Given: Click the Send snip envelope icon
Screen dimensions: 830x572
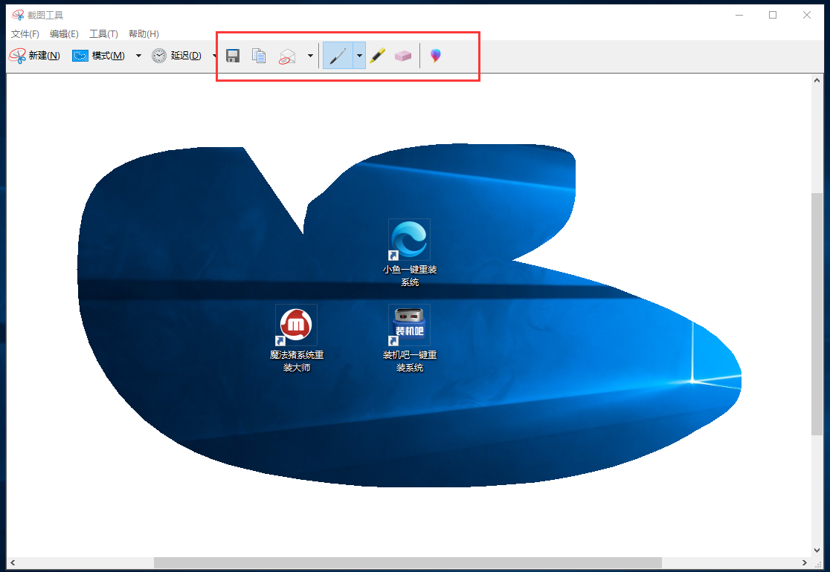Looking at the screenshot, I should [x=287, y=56].
